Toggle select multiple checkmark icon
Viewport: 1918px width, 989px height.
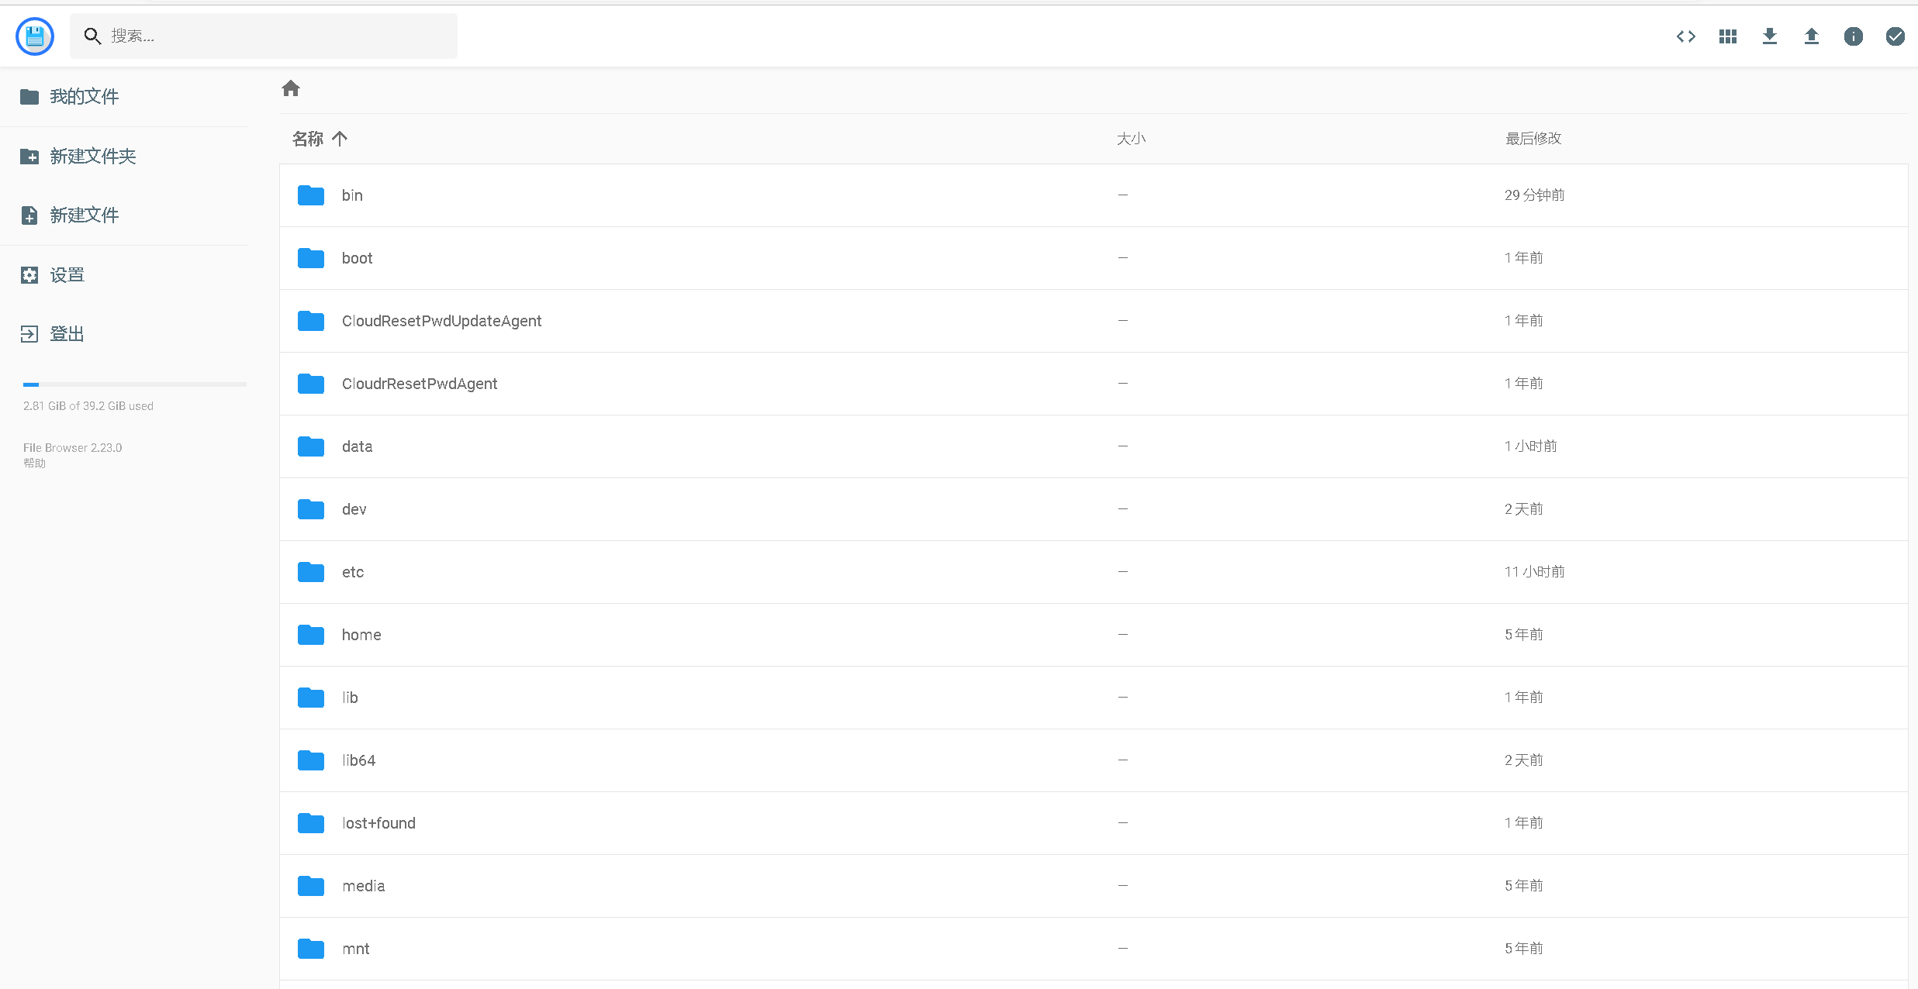tap(1895, 36)
